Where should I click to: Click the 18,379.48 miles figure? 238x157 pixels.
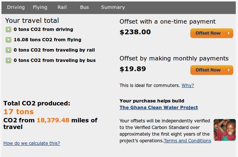53,121
